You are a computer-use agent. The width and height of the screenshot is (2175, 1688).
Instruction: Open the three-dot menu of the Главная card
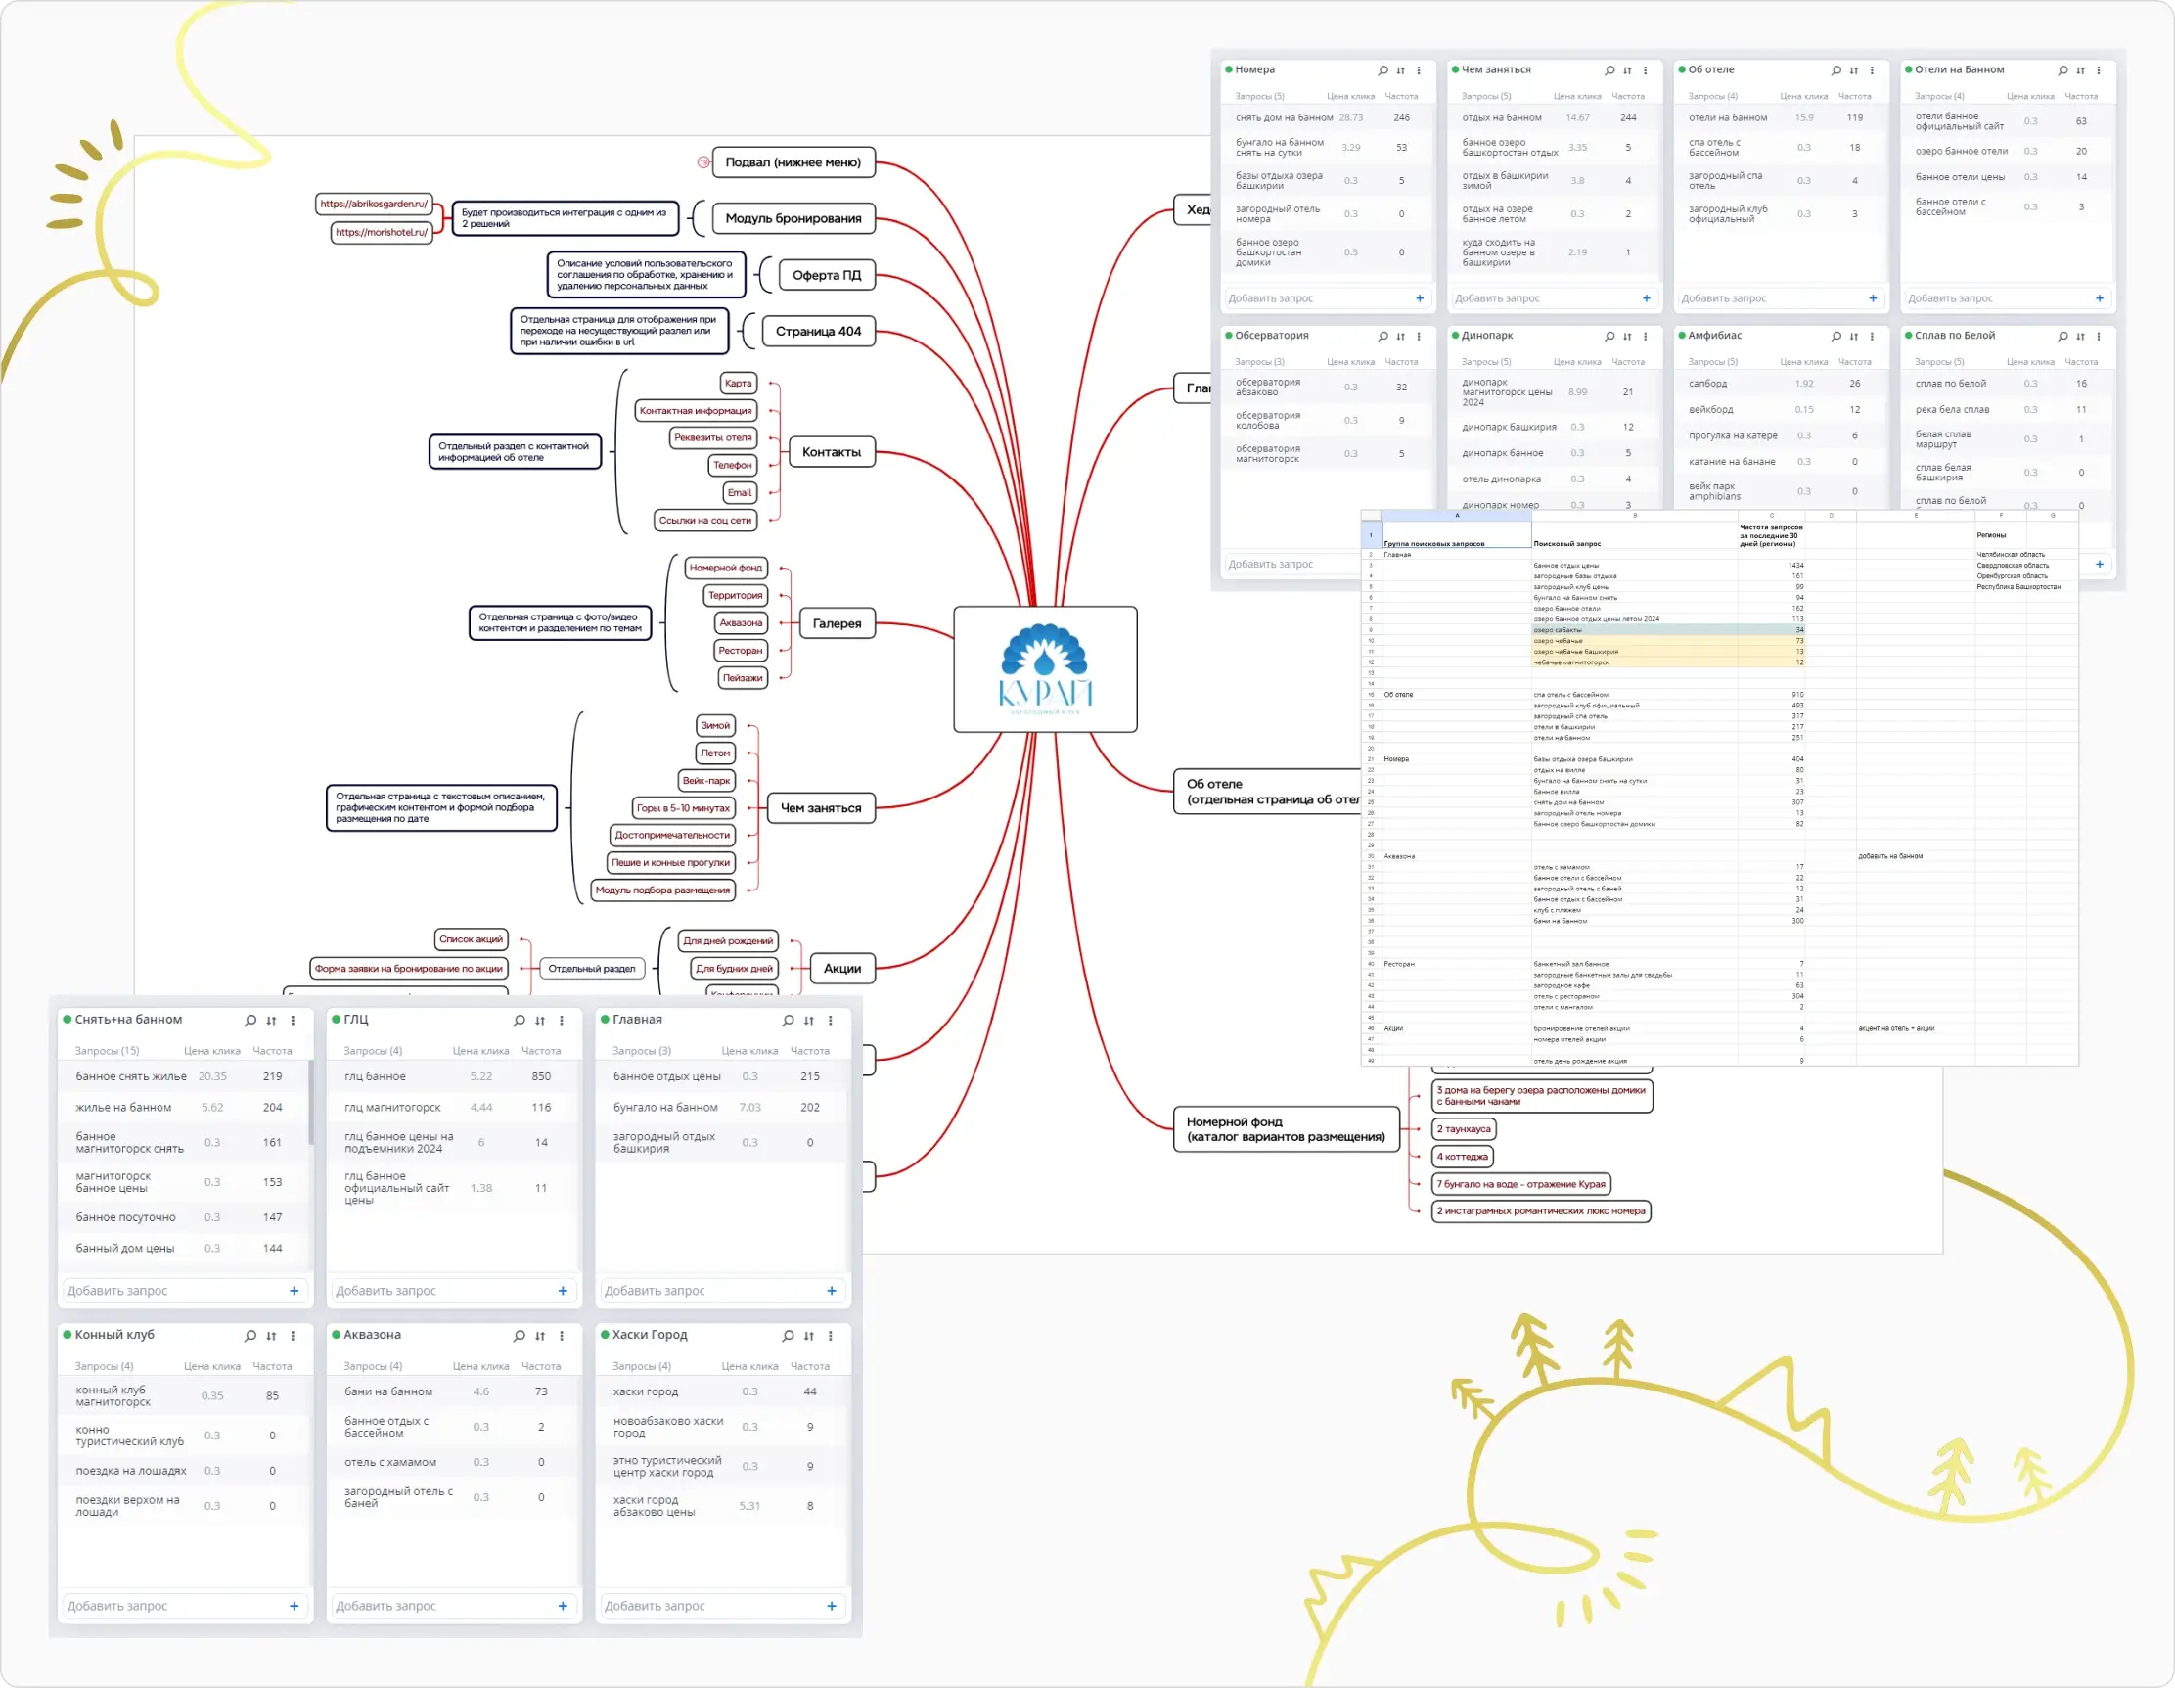point(831,1021)
